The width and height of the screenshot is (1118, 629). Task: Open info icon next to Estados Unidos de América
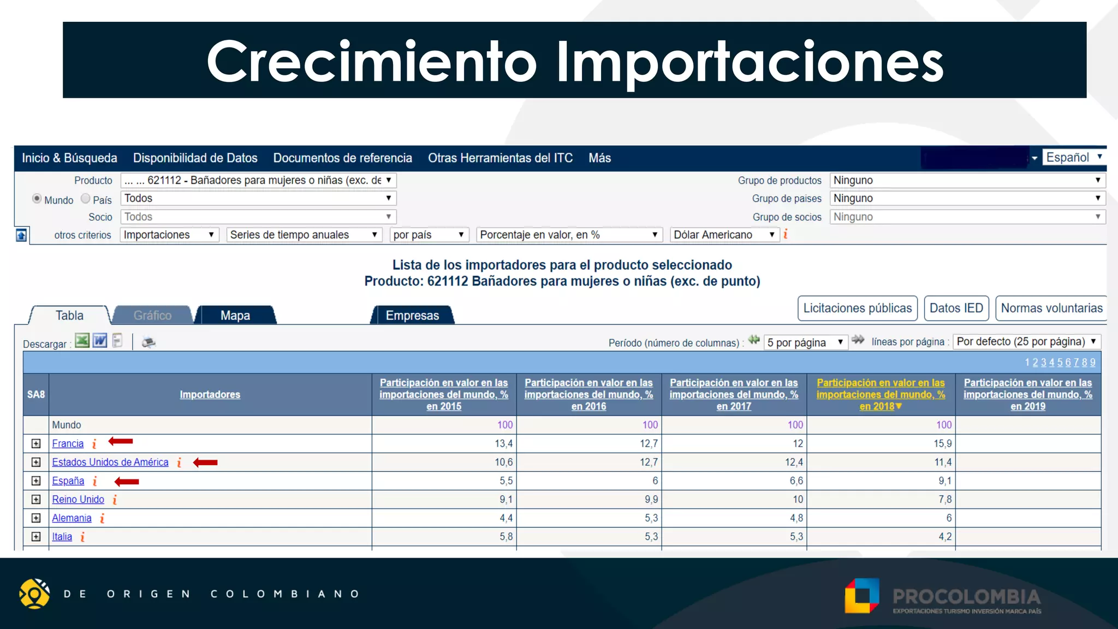[179, 462]
